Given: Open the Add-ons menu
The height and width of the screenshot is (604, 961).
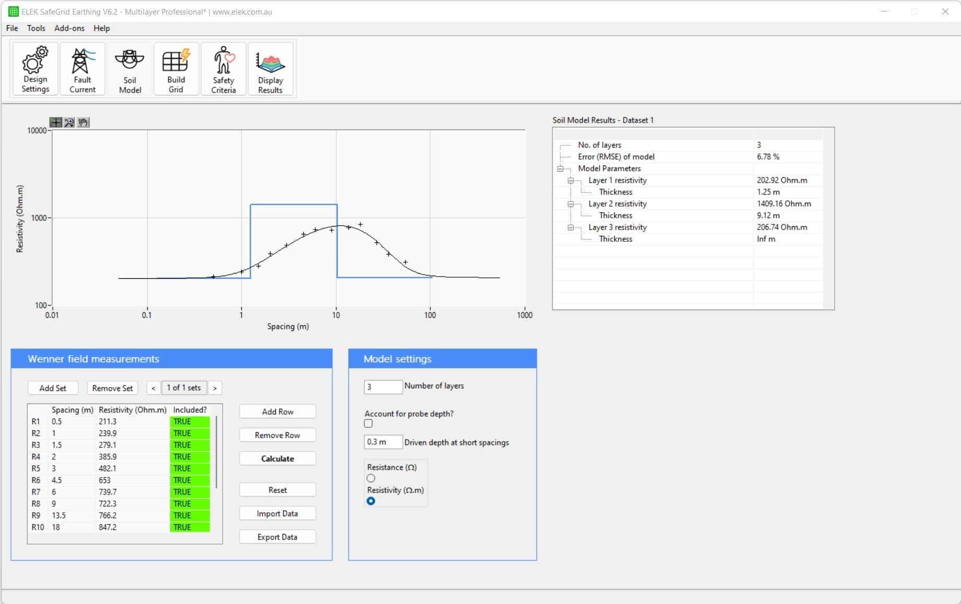Looking at the screenshot, I should (x=68, y=28).
